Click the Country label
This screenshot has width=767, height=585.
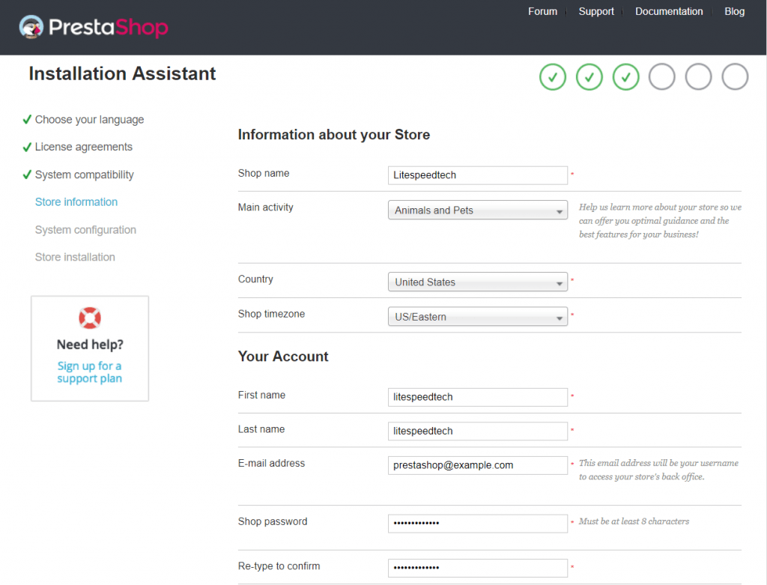click(255, 279)
